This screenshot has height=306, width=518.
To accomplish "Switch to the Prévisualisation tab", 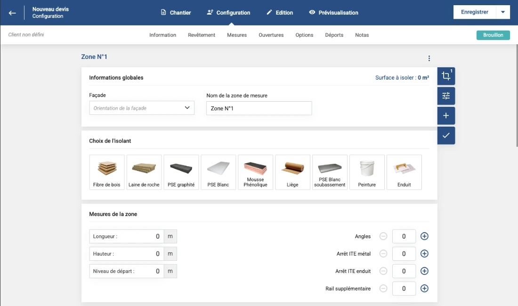I will click(333, 13).
